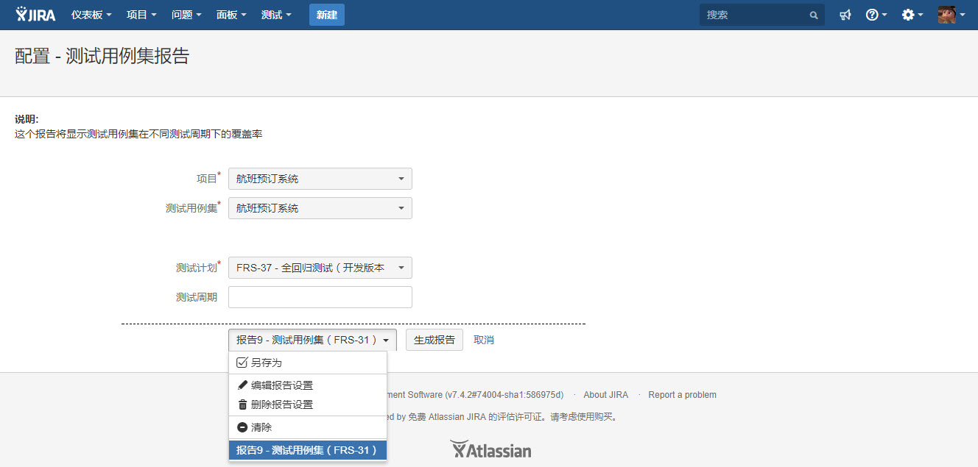Open the Report a problem footer link

tap(682, 395)
